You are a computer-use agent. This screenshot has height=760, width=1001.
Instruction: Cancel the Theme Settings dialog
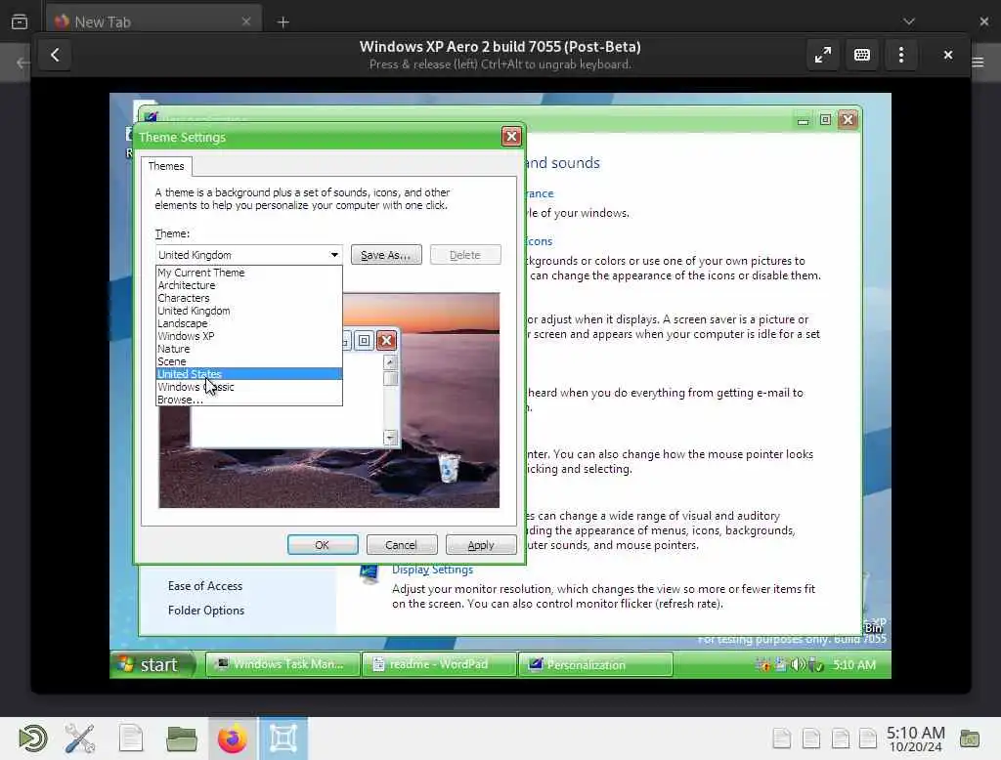coord(402,545)
